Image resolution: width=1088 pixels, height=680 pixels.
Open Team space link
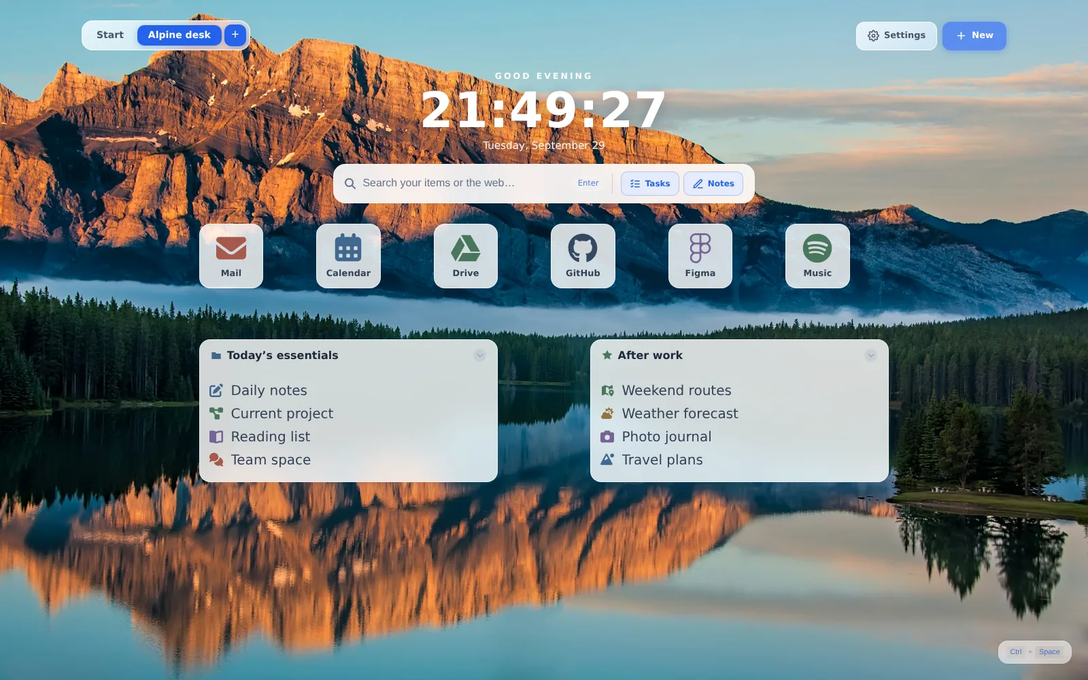click(271, 460)
